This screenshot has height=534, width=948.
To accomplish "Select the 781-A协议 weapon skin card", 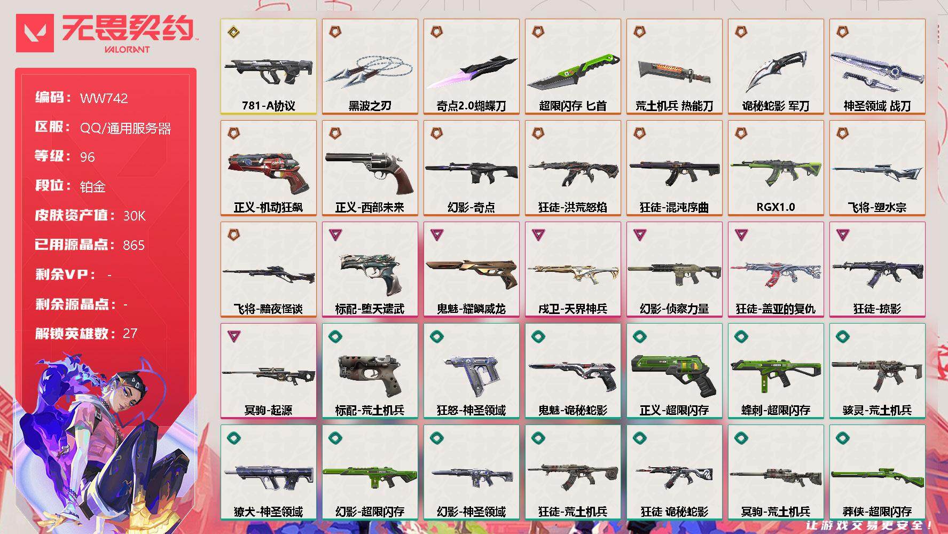I will (268, 67).
